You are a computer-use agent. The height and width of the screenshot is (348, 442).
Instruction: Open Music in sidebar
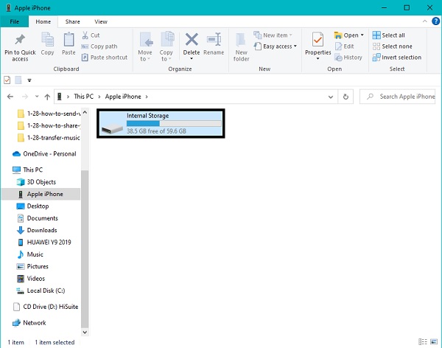(x=30, y=254)
